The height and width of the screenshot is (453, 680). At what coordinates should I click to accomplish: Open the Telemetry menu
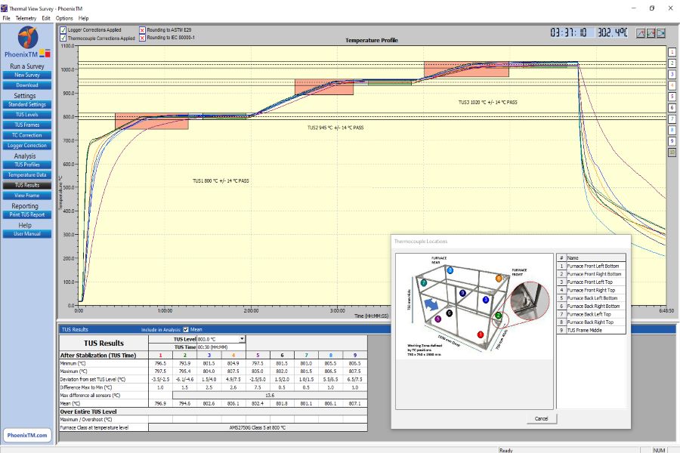click(28, 17)
